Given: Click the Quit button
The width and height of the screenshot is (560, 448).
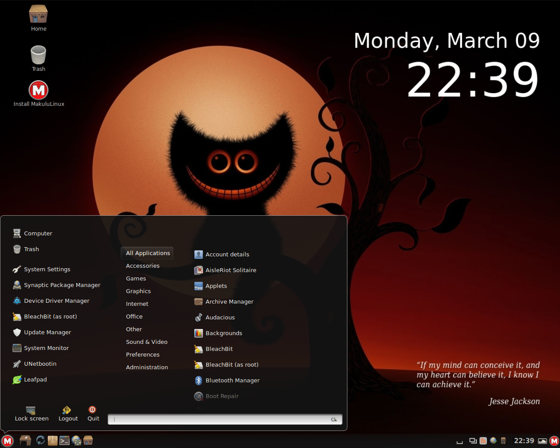Looking at the screenshot, I should click(93, 414).
